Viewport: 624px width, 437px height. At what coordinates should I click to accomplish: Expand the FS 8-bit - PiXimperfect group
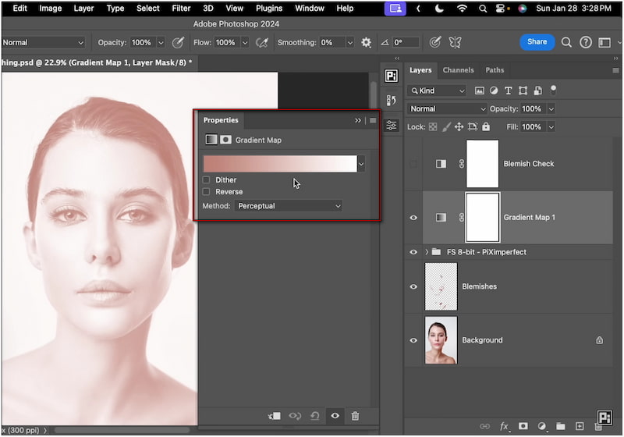[427, 252]
